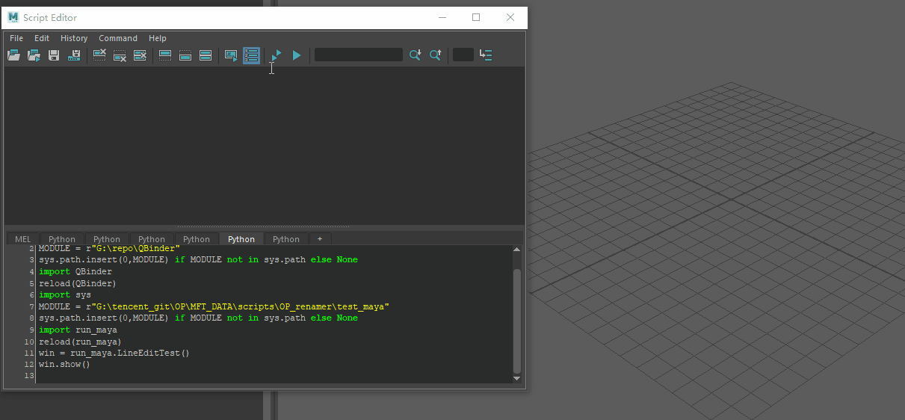Clear the input pane

(x=120, y=55)
